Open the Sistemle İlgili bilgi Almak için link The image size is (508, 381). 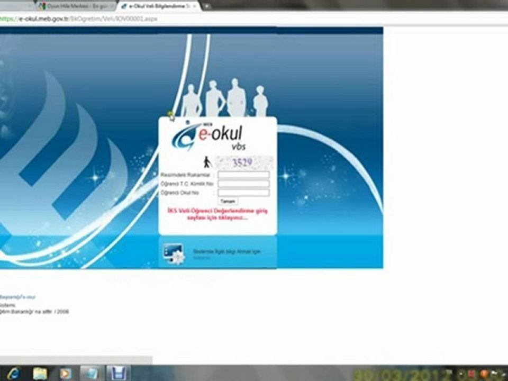[227, 251]
